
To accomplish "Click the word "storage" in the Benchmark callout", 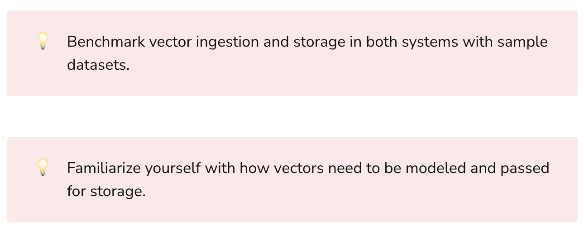I will point(319,42).
